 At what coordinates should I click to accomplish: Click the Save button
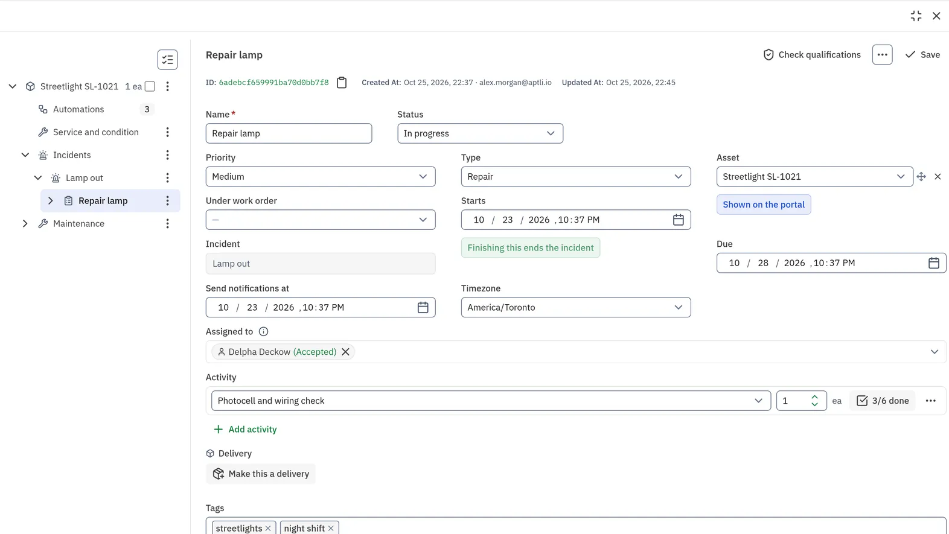(922, 55)
